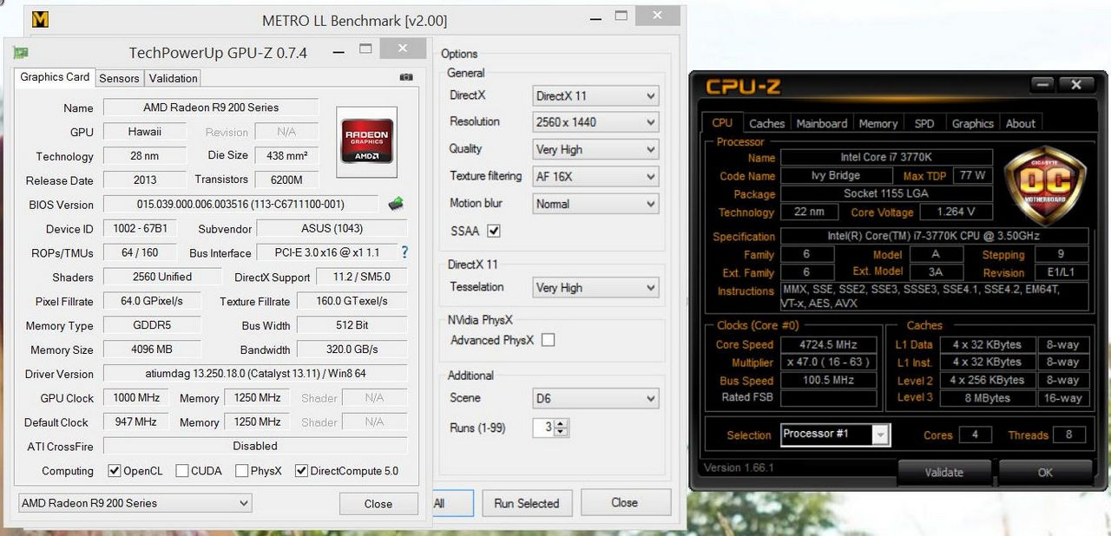Click the AMD Radeon Graphics logo
The height and width of the screenshot is (536, 1111).
[x=367, y=142]
